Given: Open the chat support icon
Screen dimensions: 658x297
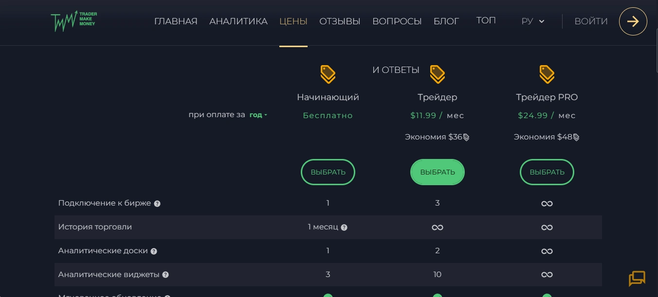Looking at the screenshot, I should (x=637, y=279).
